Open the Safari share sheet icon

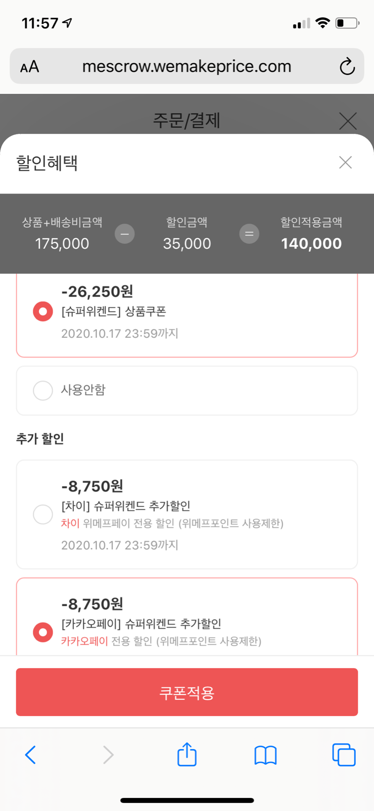187,754
